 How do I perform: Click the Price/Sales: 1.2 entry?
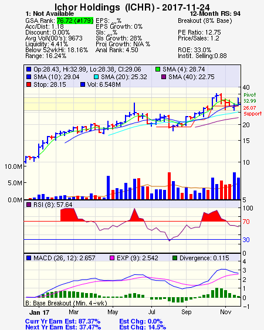pyautogui.click(x=198, y=38)
